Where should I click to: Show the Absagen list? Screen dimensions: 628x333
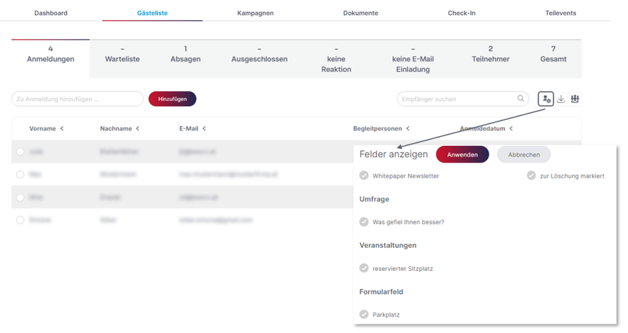point(185,54)
